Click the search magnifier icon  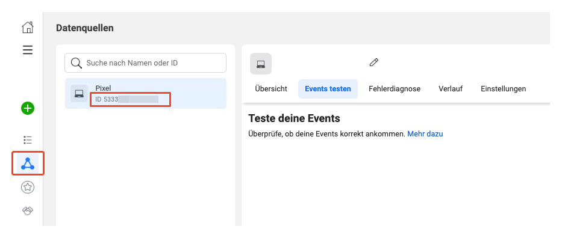tap(76, 63)
